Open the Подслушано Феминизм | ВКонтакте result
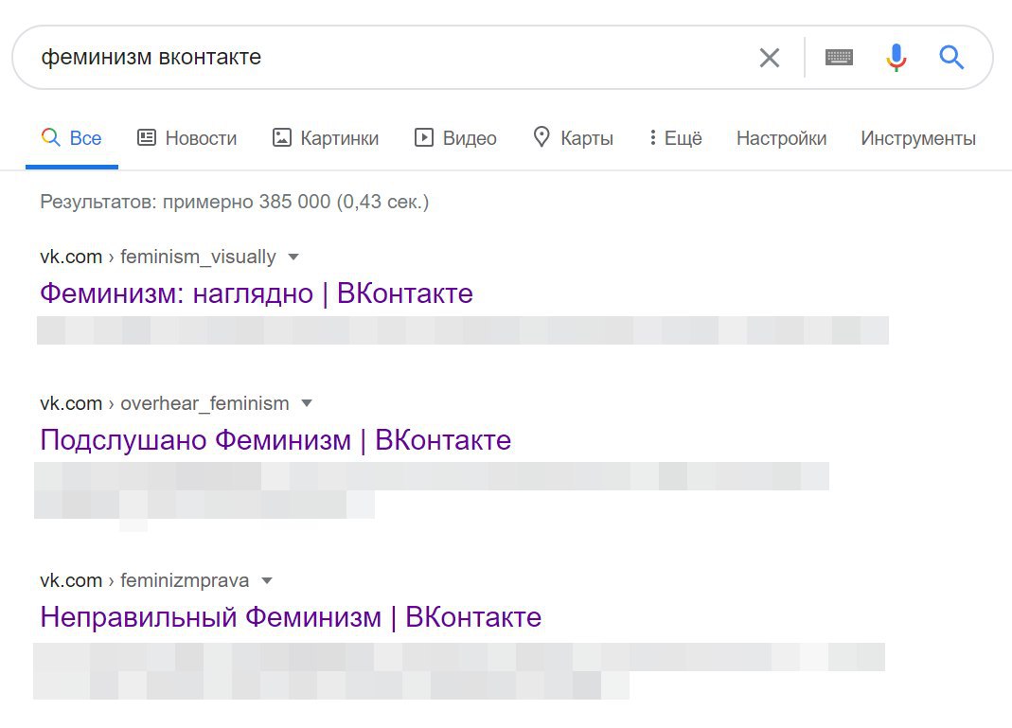This screenshot has width=1012, height=728. pos(275,440)
